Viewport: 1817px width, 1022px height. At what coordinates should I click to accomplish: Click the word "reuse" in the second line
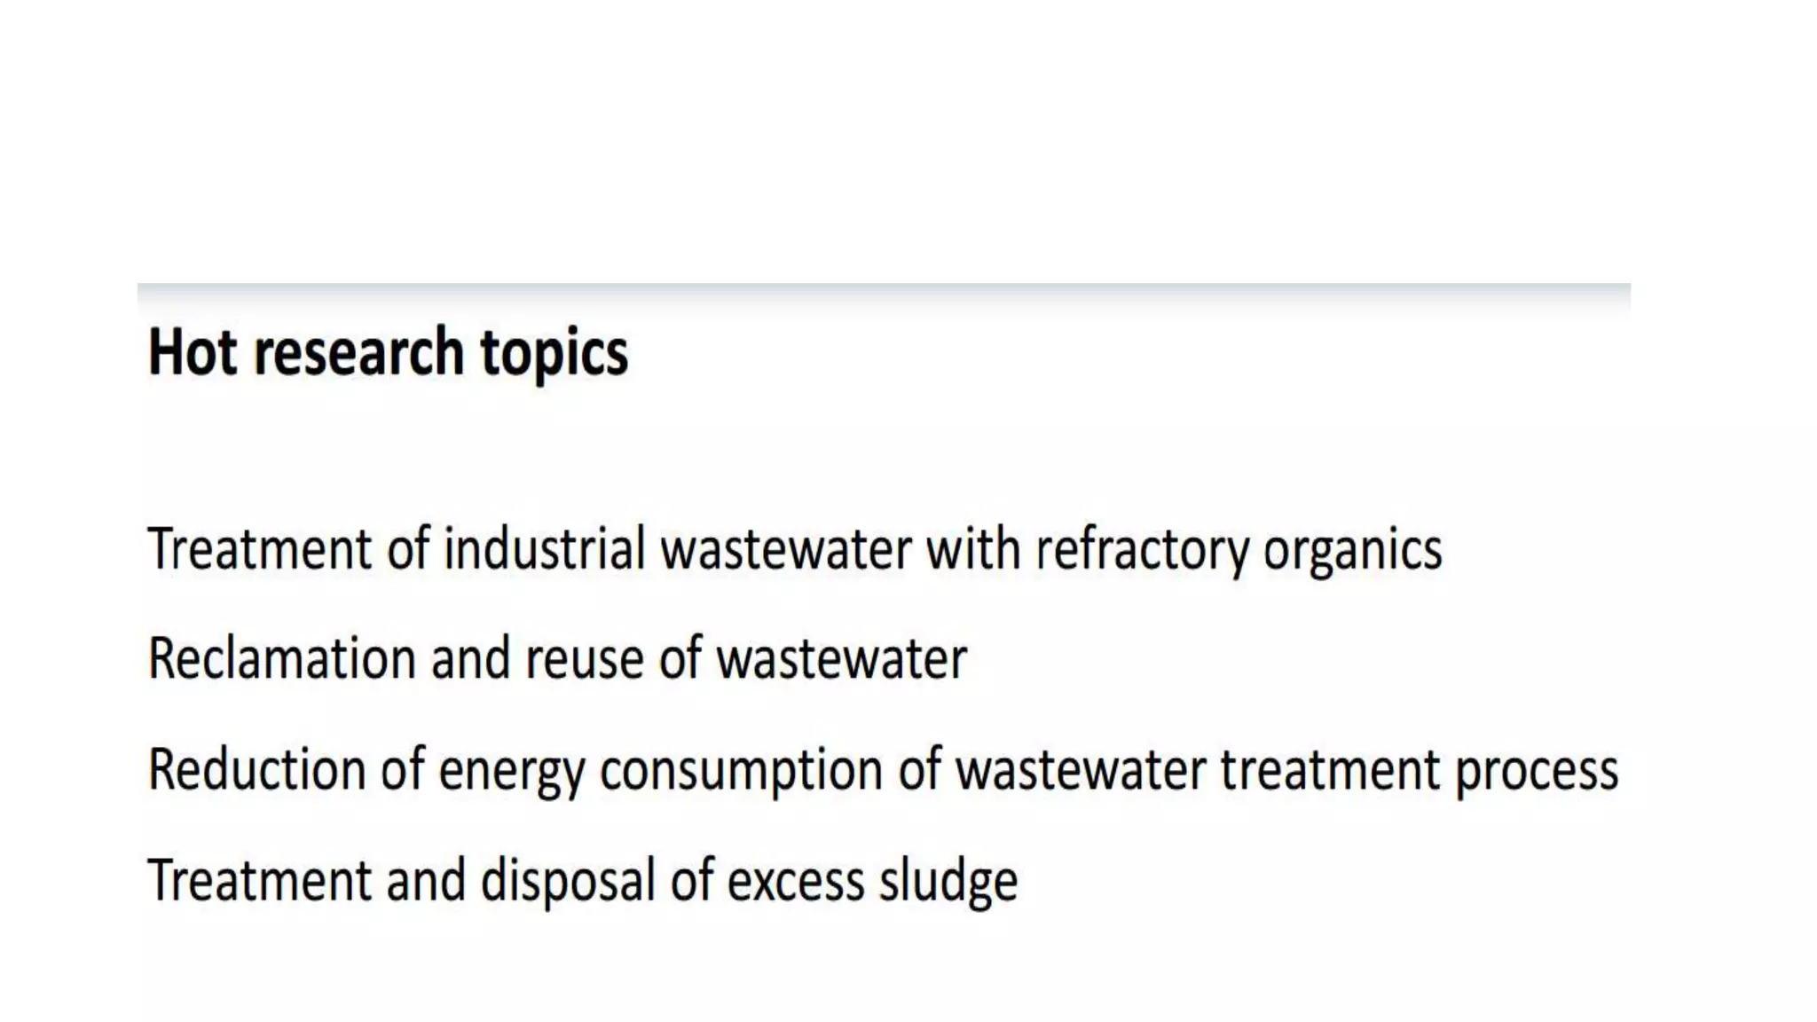pos(584,662)
